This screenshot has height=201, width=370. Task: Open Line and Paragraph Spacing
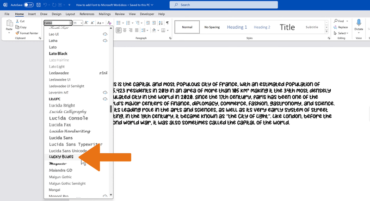[144, 30]
